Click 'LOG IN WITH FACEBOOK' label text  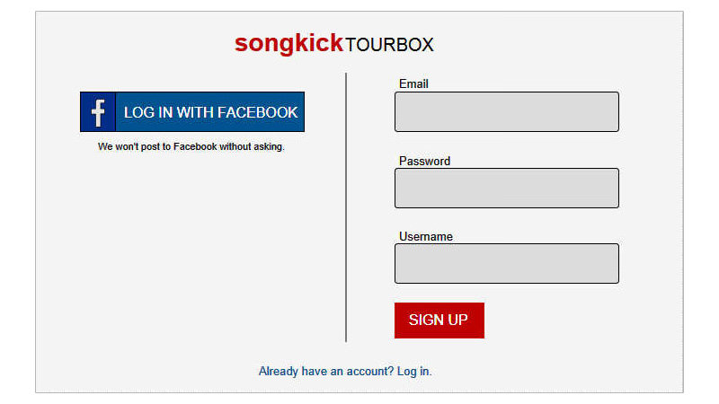pyautogui.click(x=211, y=112)
